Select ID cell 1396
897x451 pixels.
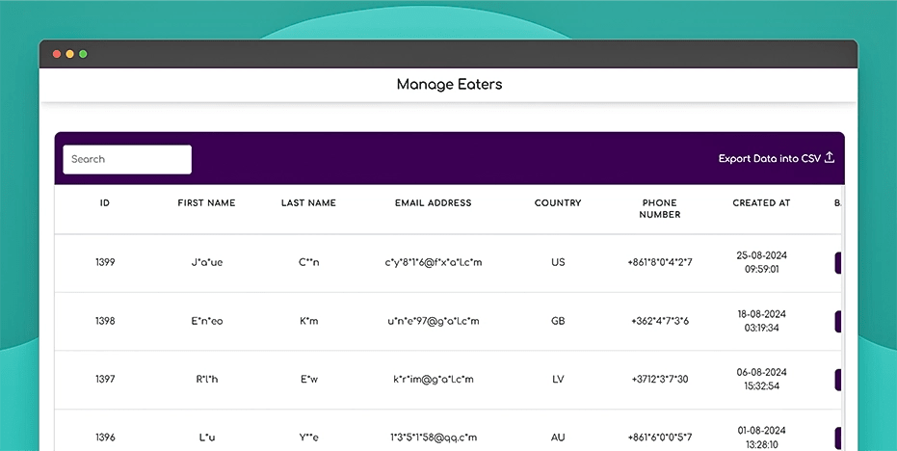(x=105, y=438)
